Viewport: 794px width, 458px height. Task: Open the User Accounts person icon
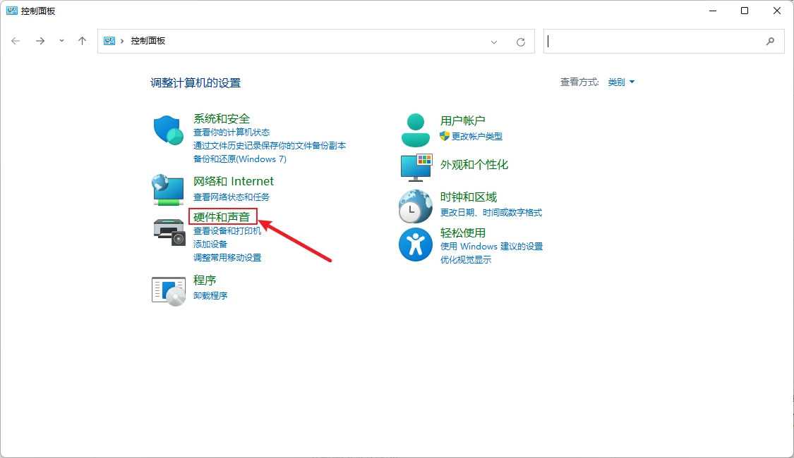pyautogui.click(x=415, y=130)
